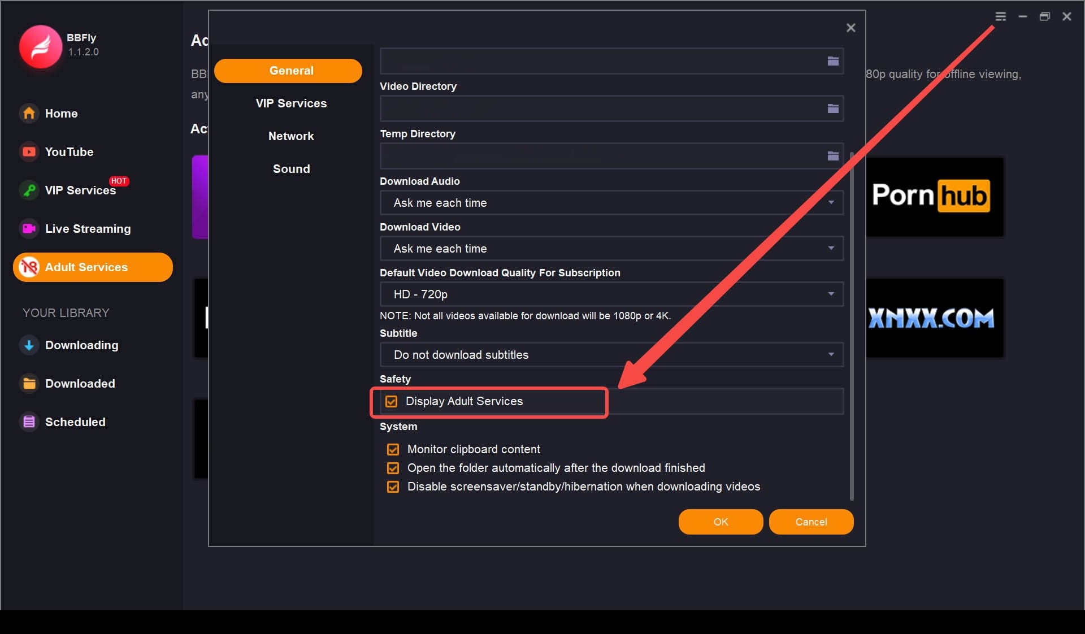Disable opening folder after download finishes
This screenshot has height=634, width=1085.
click(393, 468)
